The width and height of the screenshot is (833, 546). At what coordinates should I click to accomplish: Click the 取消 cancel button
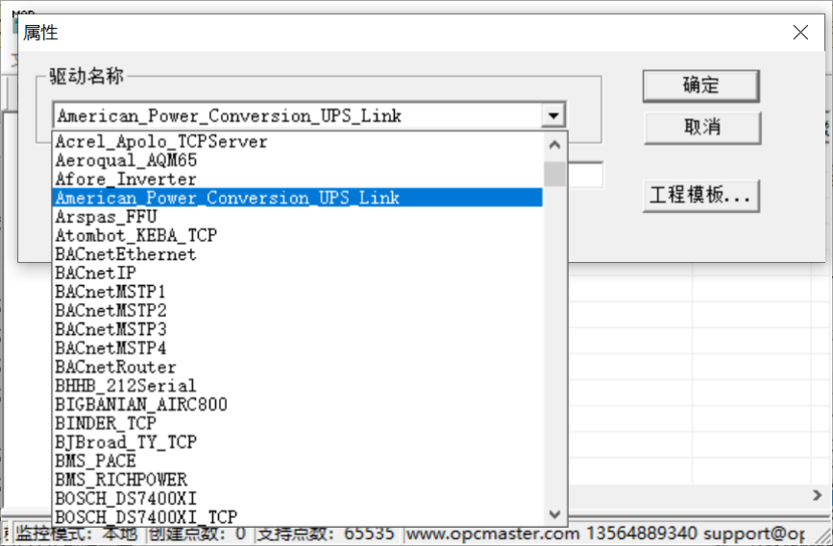[x=702, y=128]
